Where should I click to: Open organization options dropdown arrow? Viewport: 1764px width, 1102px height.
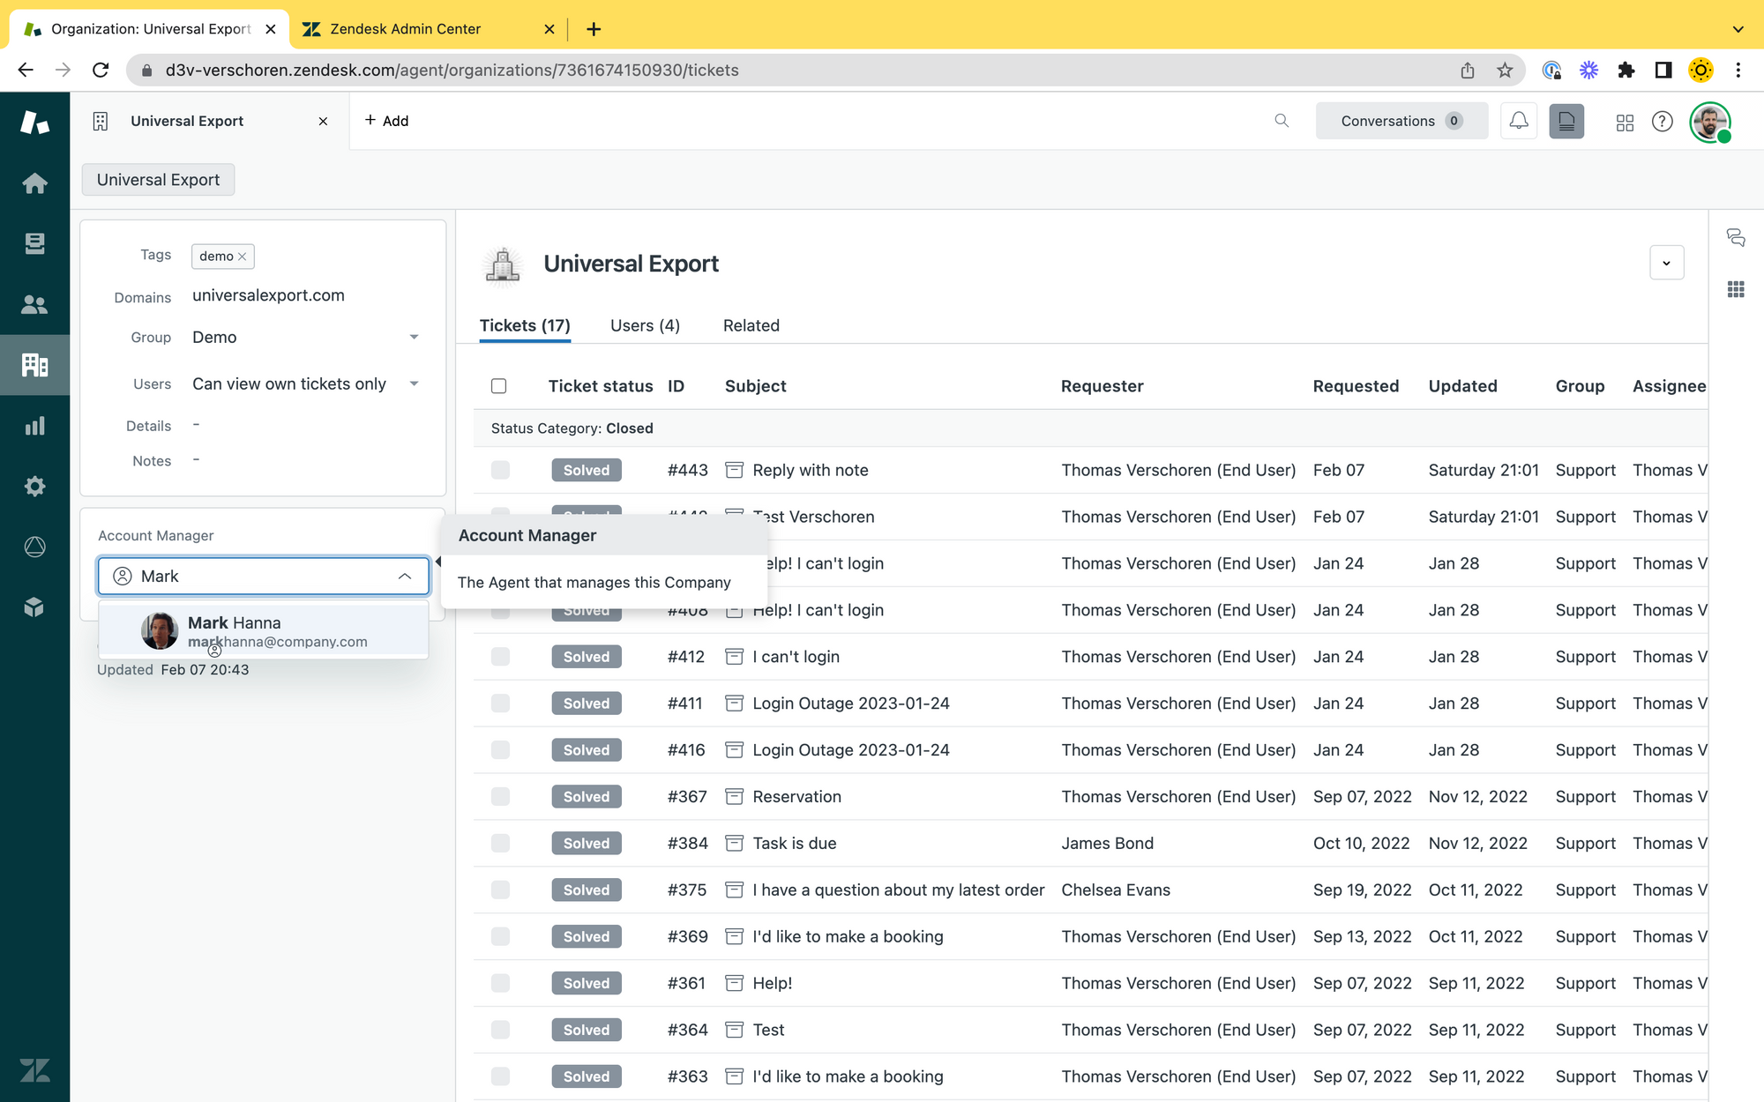1666,263
